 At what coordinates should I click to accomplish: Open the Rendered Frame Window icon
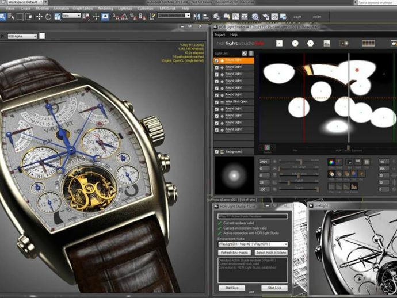pos(274,17)
